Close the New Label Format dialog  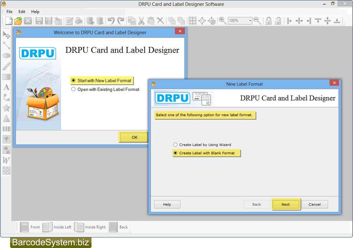pyautogui.click(x=334, y=83)
